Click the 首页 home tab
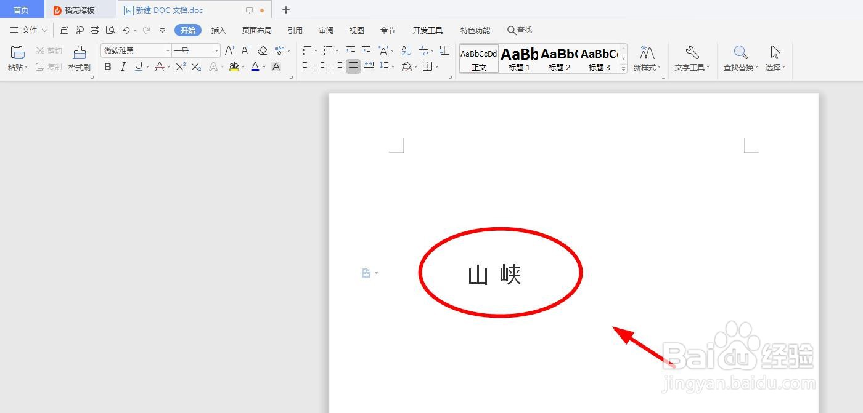Viewport: 863px width, 413px height. [x=22, y=10]
